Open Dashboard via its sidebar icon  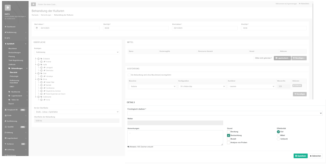tap(5, 27)
